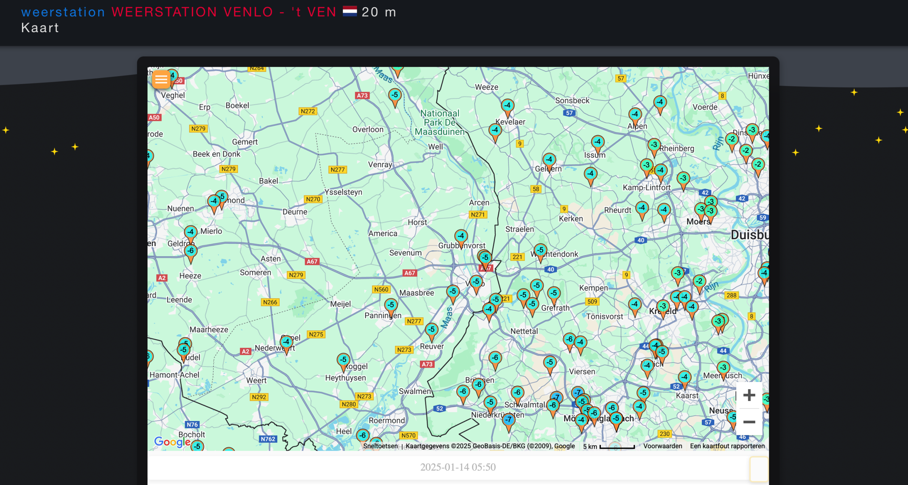Image resolution: width=908 pixels, height=485 pixels.
Task: Click the -4 marker near Grubbenvorst
Action: click(461, 236)
